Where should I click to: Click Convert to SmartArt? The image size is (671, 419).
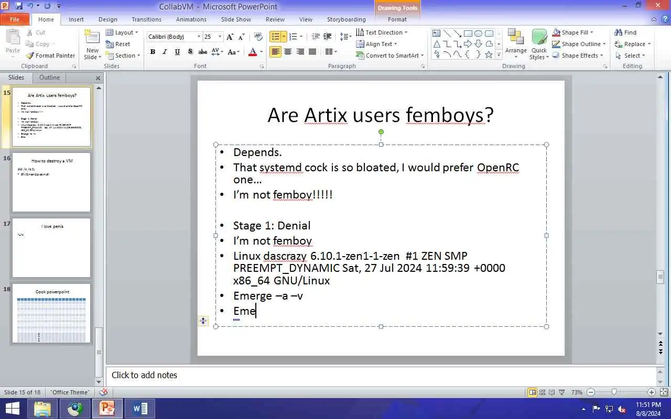point(390,56)
